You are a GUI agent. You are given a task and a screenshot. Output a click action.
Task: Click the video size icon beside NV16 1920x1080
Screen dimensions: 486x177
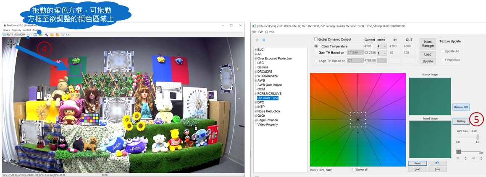pos(4,34)
